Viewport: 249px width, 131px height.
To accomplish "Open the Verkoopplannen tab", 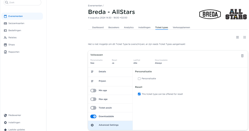I will (181, 28).
